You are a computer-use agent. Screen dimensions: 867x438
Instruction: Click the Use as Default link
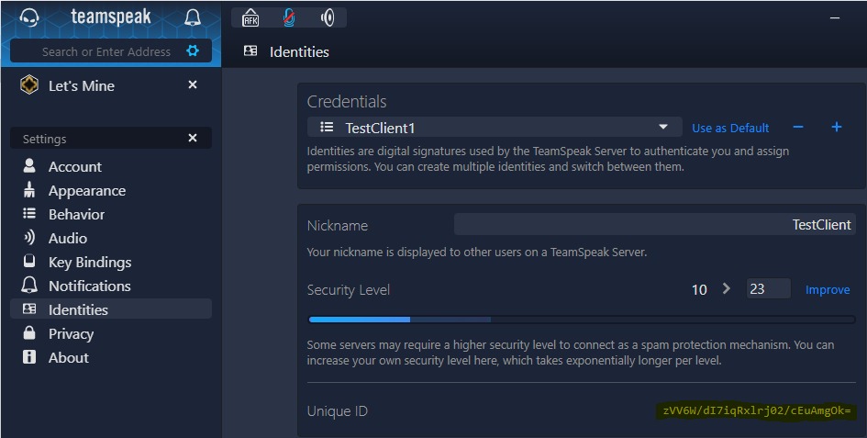tap(730, 129)
